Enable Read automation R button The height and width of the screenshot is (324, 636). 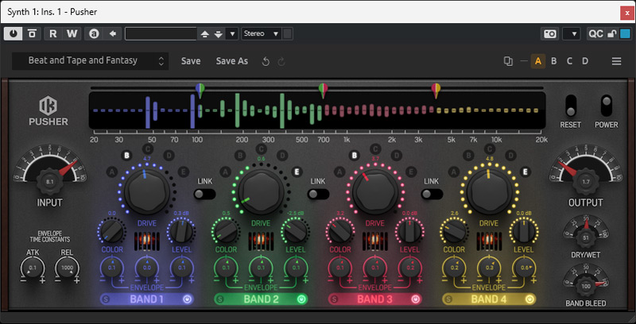coord(53,33)
